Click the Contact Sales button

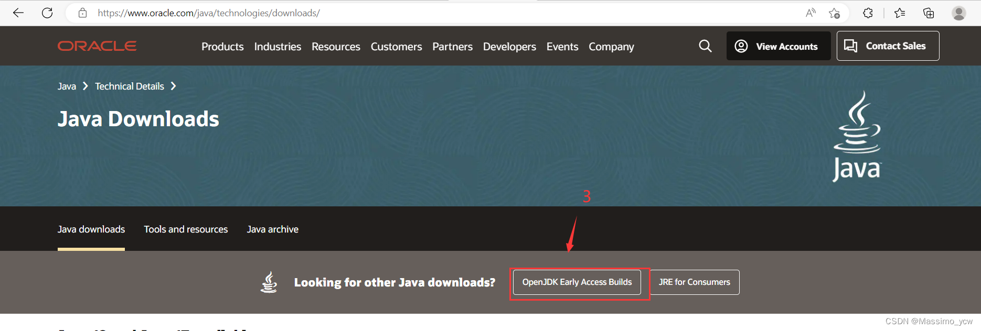[x=888, y=46]
